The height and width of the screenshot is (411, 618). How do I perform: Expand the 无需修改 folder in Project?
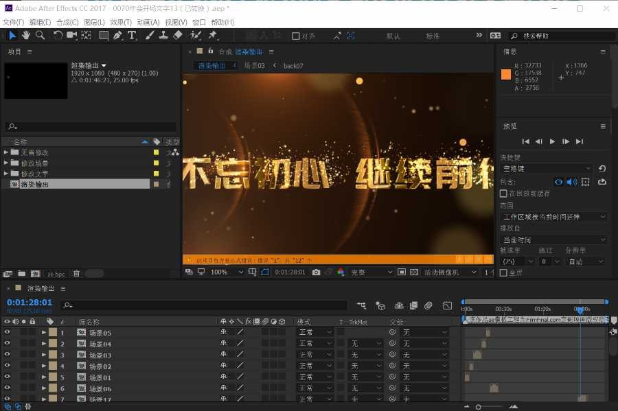(x=6, y=152)
